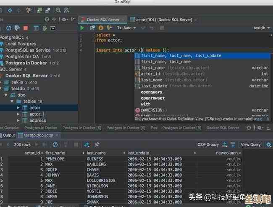Click the 200 rows page indicator
Screen dimensions: 273x207
pyautogui.click(x=22, y=145)
